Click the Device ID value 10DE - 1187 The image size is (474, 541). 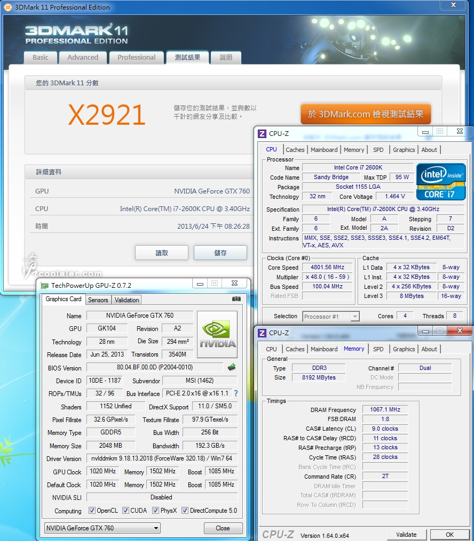tap(105, 381)
